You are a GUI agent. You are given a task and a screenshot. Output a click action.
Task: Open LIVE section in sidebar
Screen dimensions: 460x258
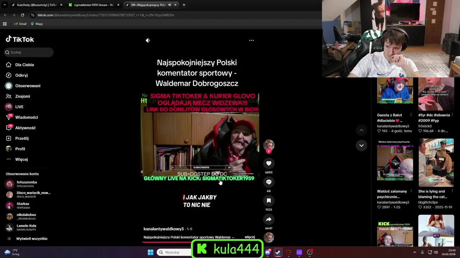pos(19,107)
